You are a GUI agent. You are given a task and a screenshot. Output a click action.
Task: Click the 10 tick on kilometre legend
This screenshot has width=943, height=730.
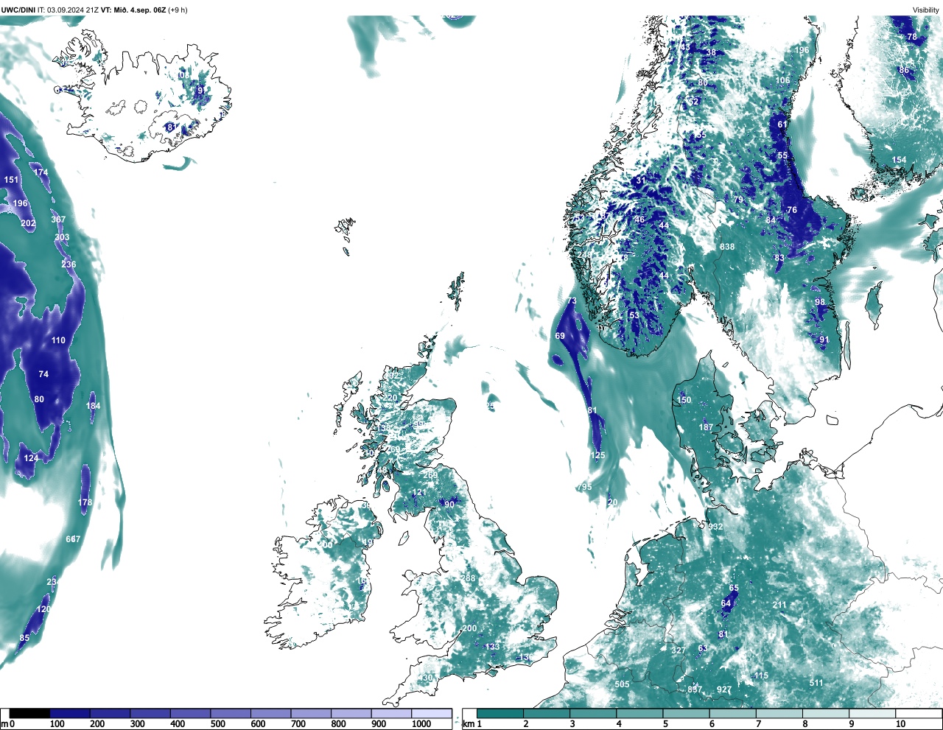coord(900,724)
